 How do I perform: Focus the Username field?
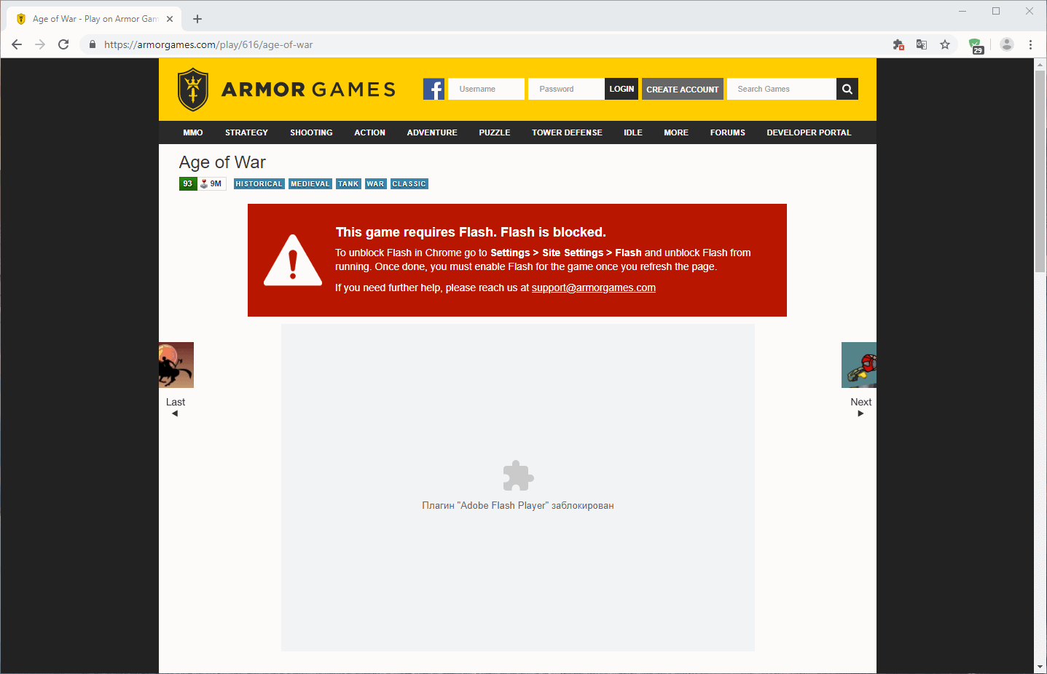pos(486,89)
